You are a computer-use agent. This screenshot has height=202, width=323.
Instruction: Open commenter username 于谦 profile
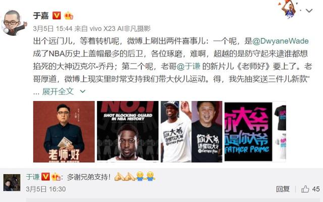(x=33, y=177)
